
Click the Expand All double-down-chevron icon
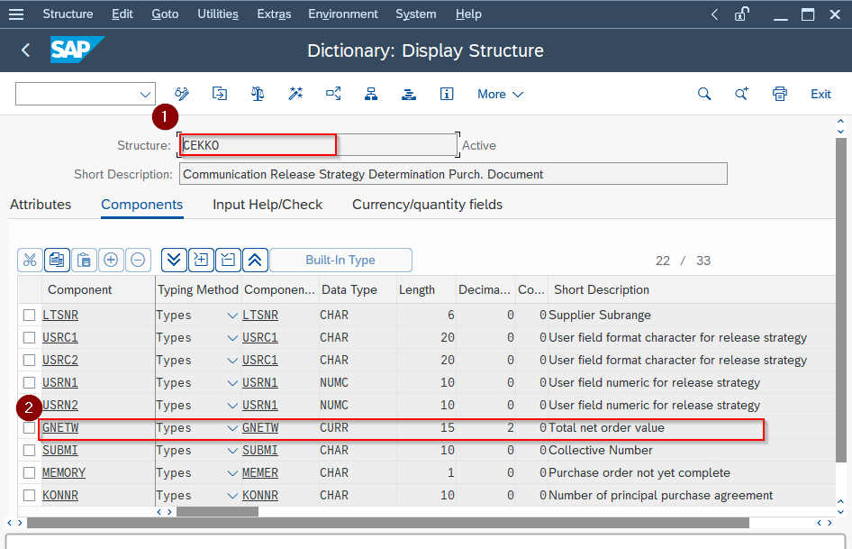[174, 261]
